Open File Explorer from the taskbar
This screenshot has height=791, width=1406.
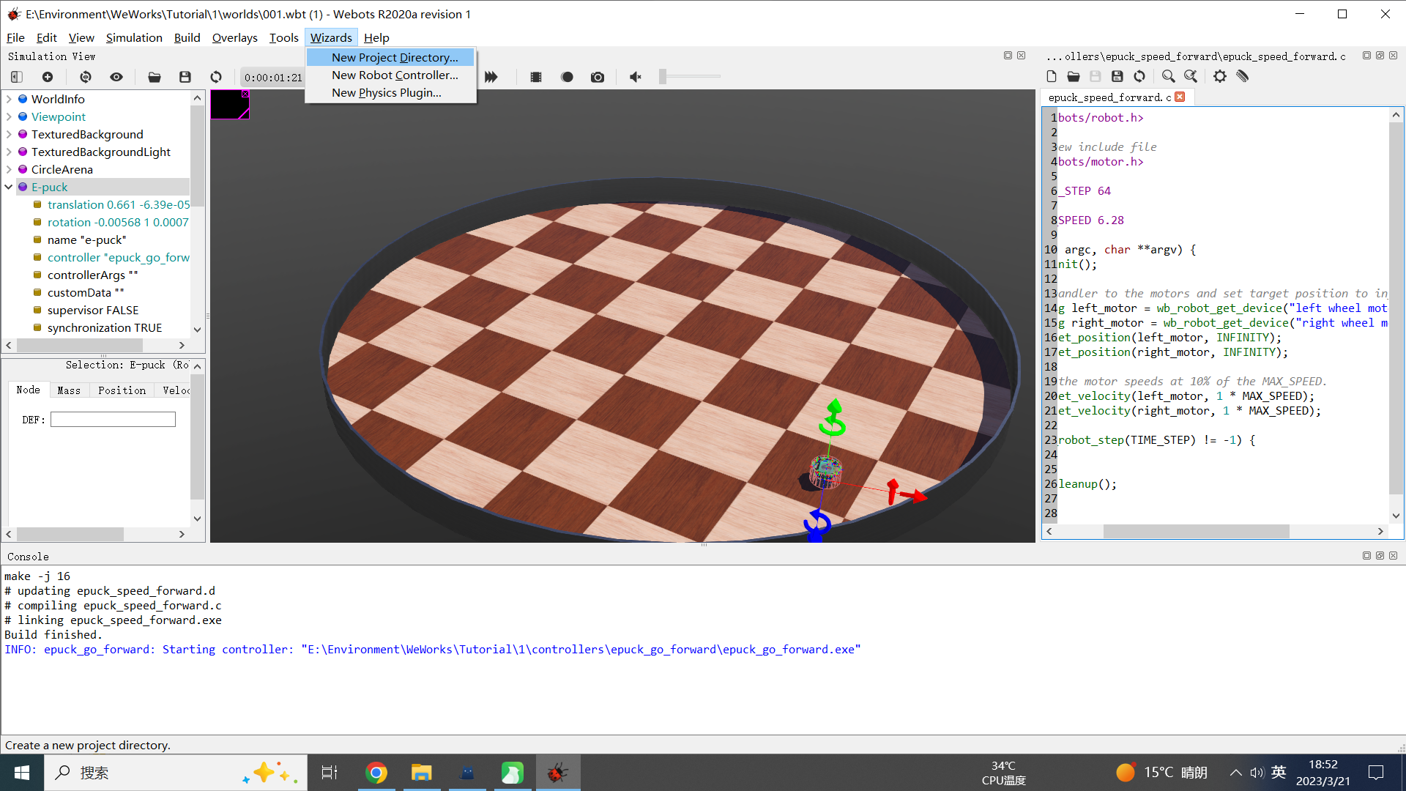coord(422,773)
